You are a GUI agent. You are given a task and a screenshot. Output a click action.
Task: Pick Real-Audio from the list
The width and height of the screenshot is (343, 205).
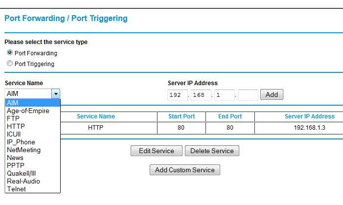coord(33,181)
